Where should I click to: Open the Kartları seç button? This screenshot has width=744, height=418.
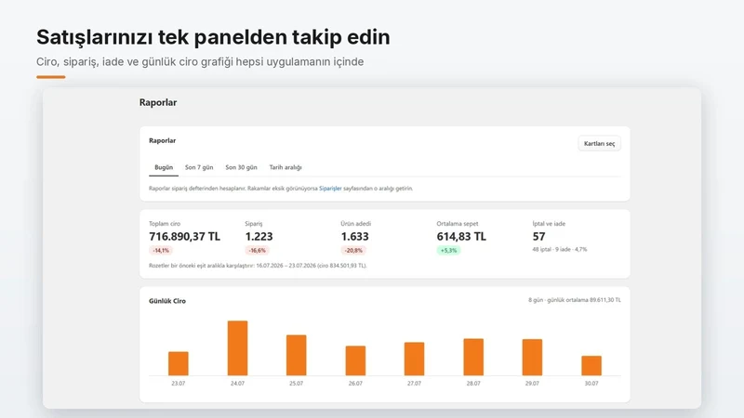599,144
